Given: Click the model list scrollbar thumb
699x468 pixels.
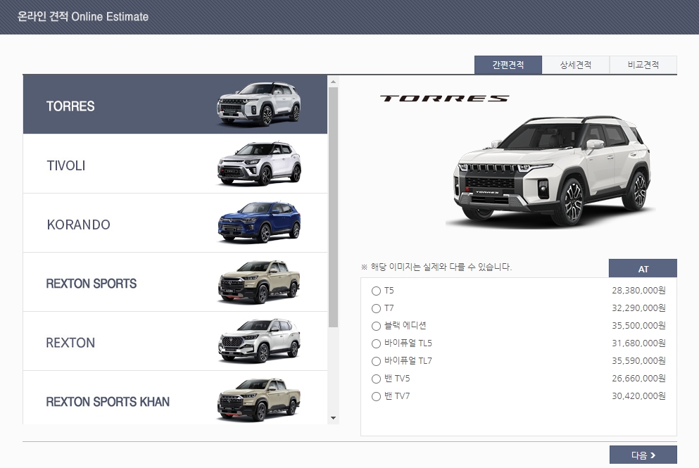Looking at the screenshot, I should 334,207.
